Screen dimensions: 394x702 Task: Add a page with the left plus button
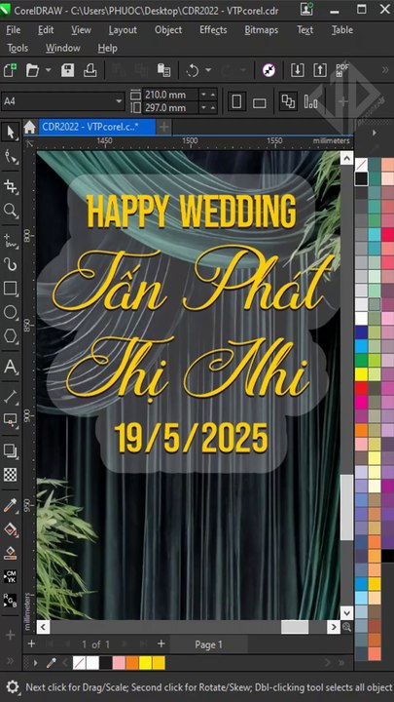[x=31, y=644]
